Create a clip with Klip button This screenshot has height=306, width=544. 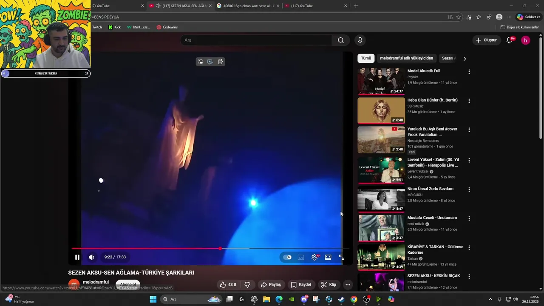[329, 285]
